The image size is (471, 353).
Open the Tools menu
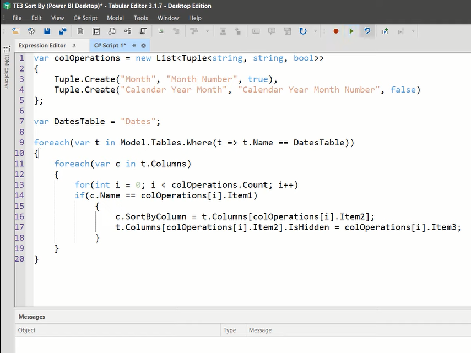click(140, 18)
